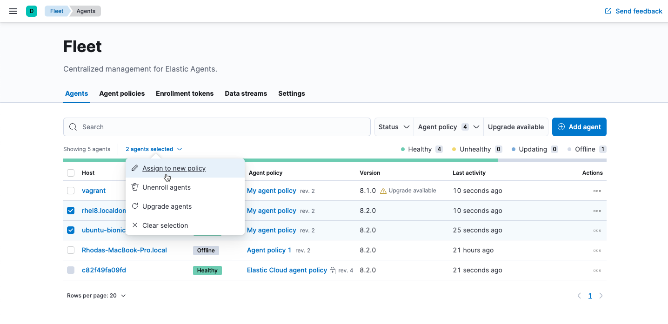Switch to the Enrollment tokens tab

(x=185, y=93)
